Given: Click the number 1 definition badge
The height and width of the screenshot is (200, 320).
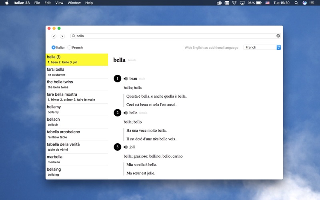Looking at the screenshot, I should (x=117, y=78).
